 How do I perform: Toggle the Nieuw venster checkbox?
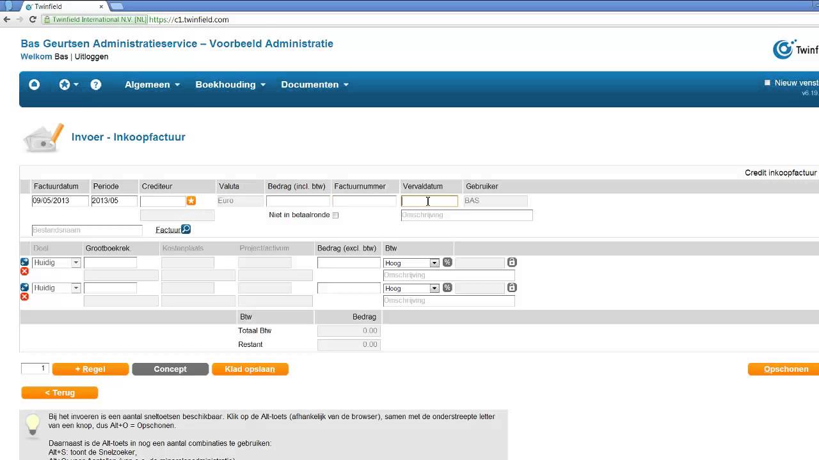(767, 83)
